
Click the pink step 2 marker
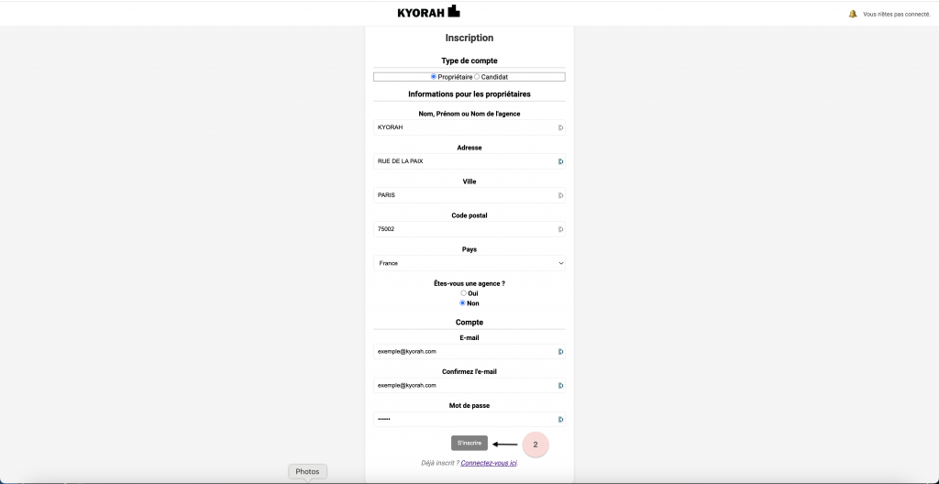point(536,444)
